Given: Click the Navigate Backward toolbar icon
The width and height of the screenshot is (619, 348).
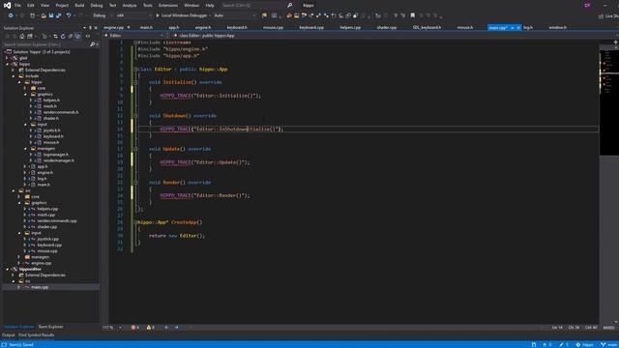Looking at the screenshot, I should tap(11, 15).
